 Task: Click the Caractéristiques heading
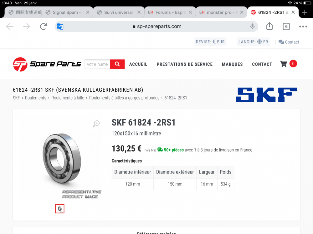[x=127, y=161]
